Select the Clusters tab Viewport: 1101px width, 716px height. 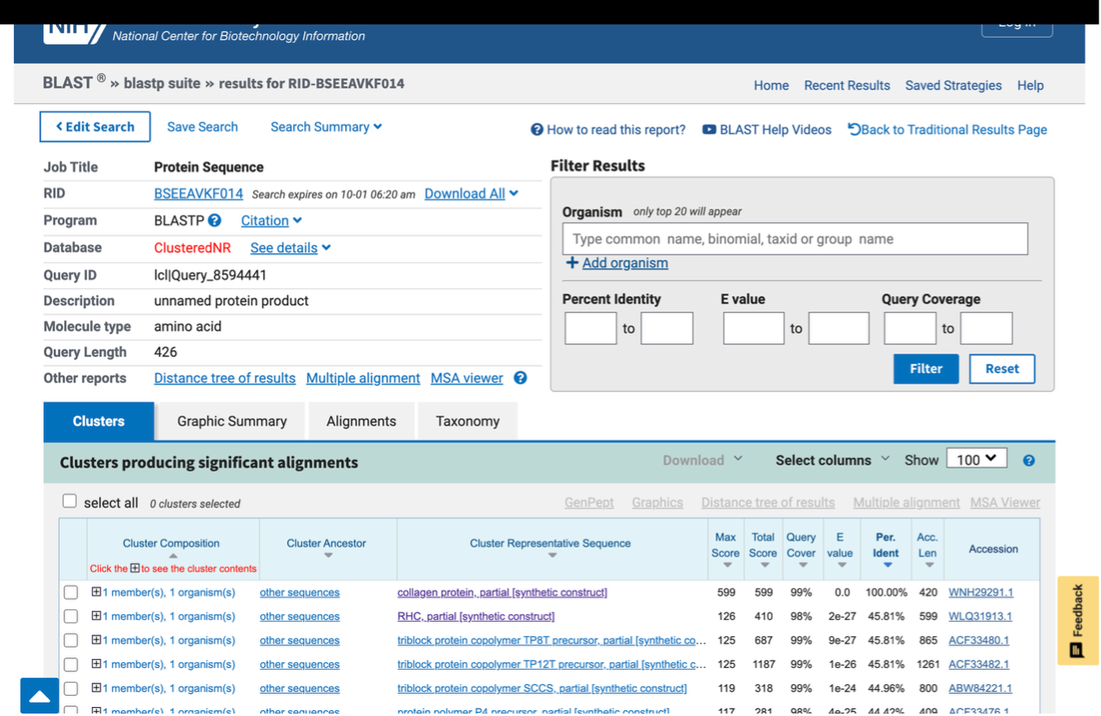[98, 421]
